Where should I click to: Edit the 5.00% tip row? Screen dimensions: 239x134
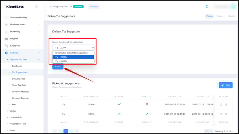pyautogui.click(x=221, y=104)
